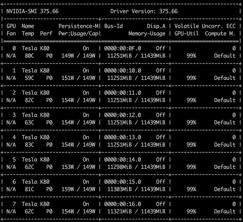
Task: Select the "81C" temperature reading
Action: [x=29, y=189]
